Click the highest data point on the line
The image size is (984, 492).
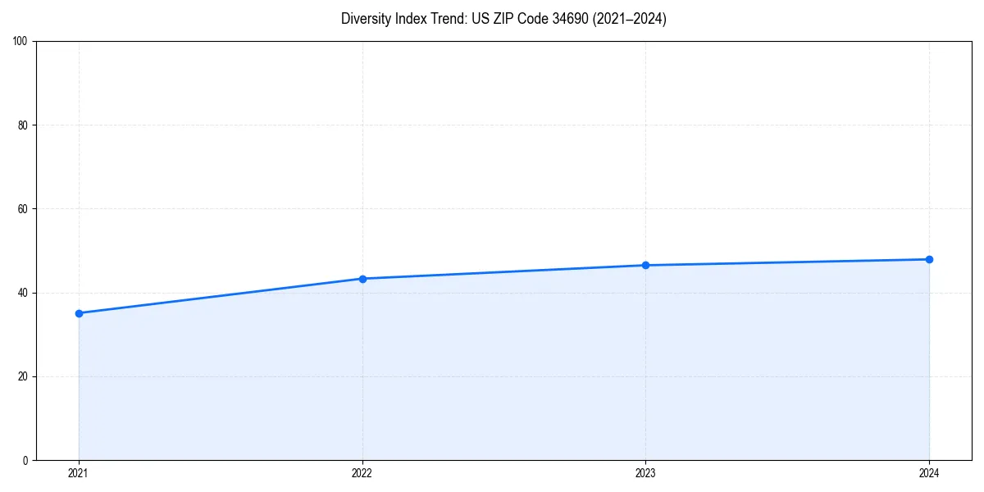tap(929, 258)
